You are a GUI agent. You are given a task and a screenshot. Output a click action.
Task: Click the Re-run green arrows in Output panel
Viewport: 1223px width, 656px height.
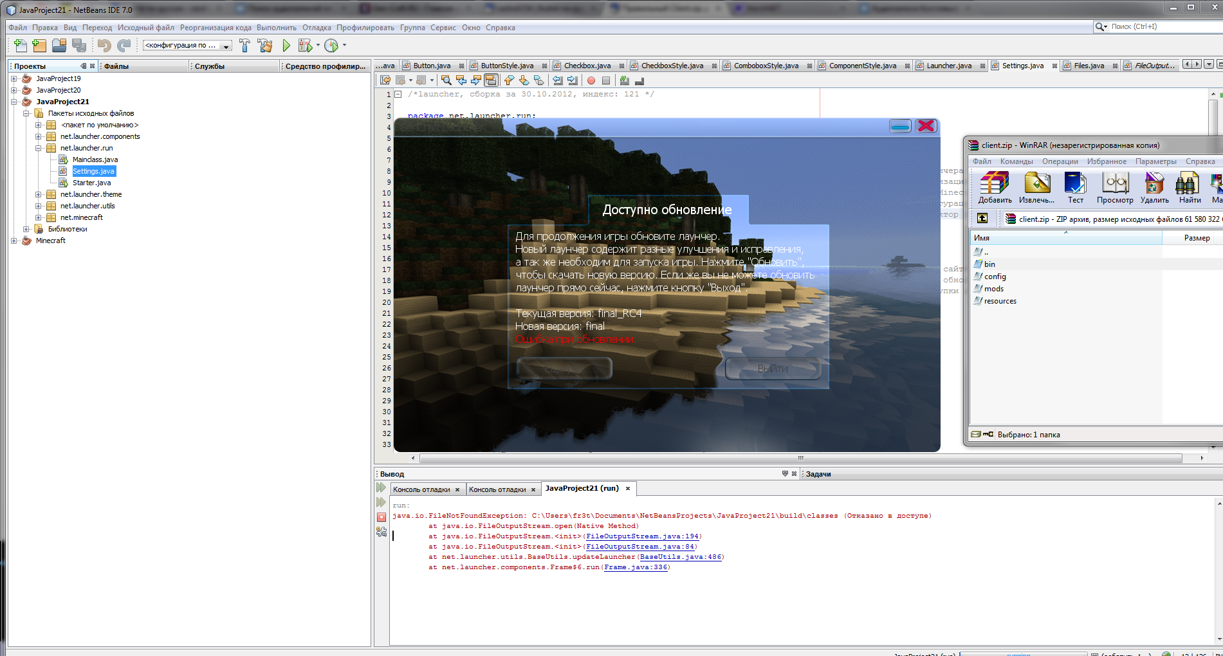[x=381, y=488]
